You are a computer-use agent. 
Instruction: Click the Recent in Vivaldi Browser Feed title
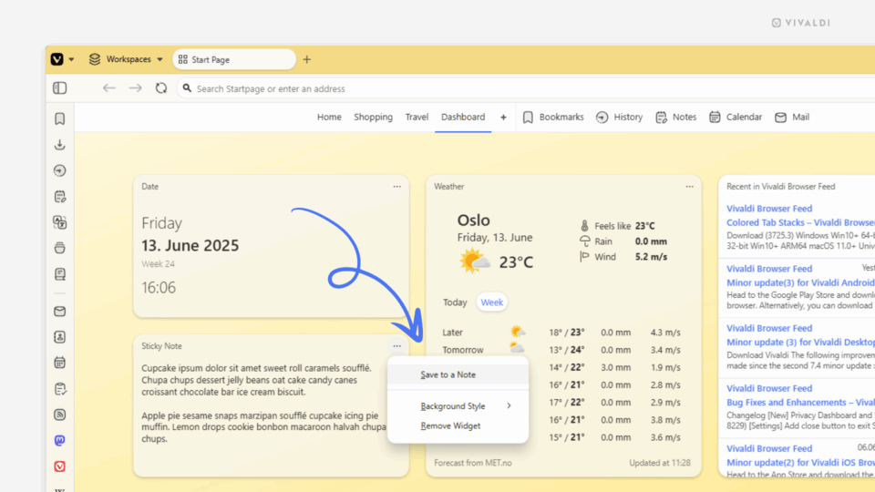[781, 186]
